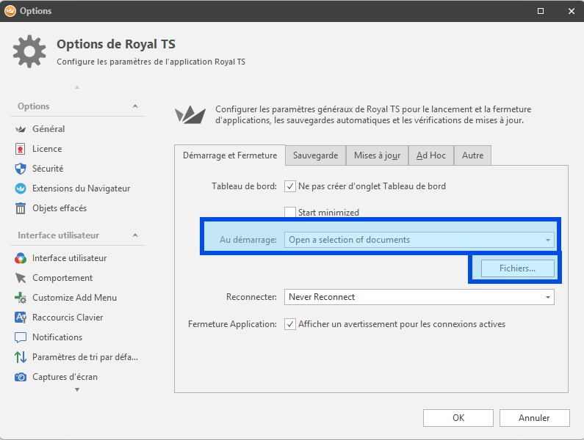Close the Options dialog
This screenshot has width=584, height=440.
pyautogui.click(x=572, y=11)
